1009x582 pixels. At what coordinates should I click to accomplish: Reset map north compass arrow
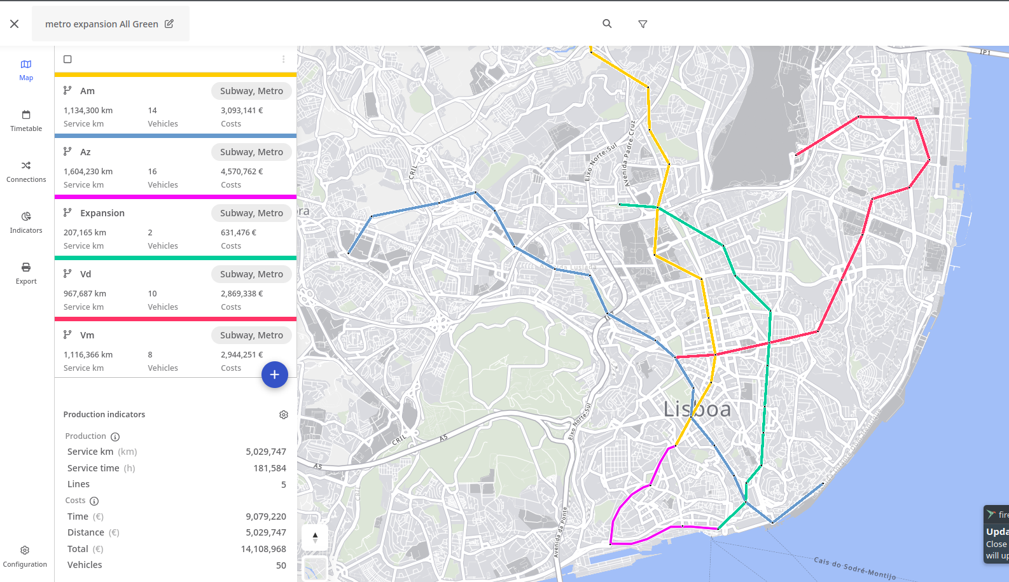click(x=315, y=537)
